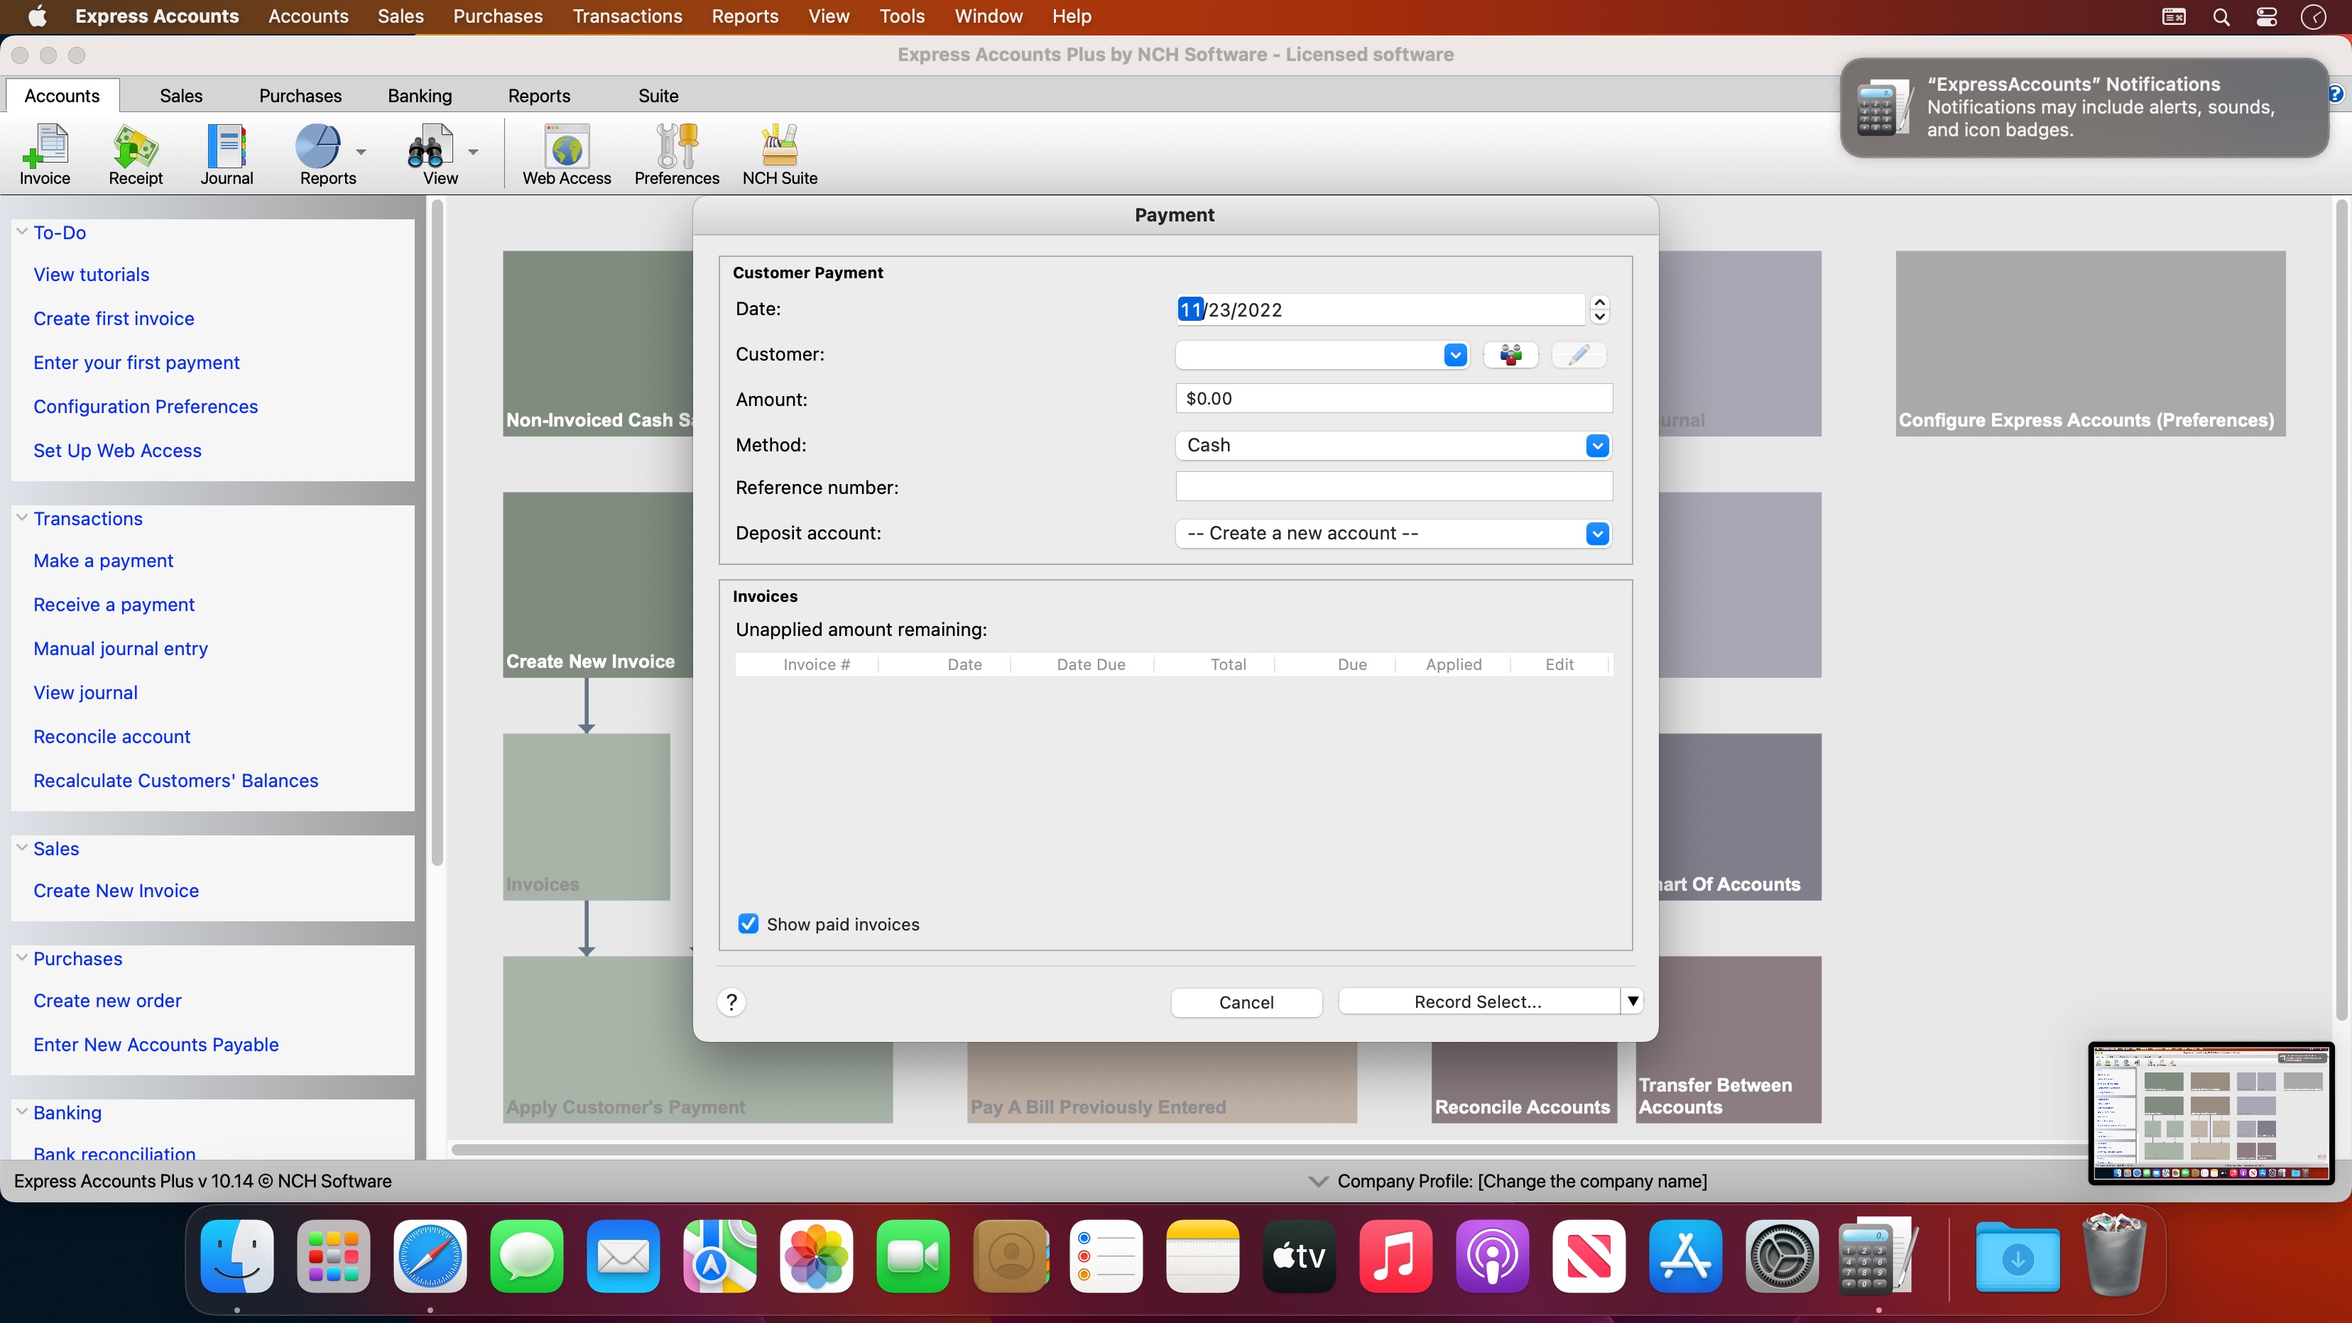This screenshot has width=2352, height=1323.
Task: Uncheck Show paid invoices checkbox
Action: coord(748,923)
